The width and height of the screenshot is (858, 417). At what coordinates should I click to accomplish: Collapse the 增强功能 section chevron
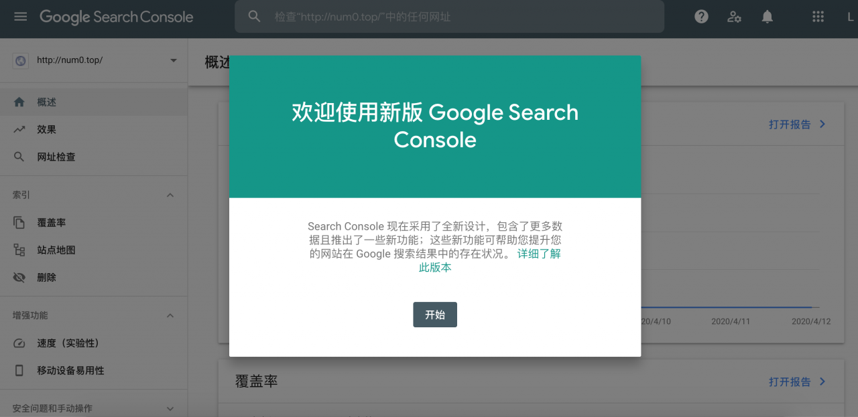tap(170, 315)
